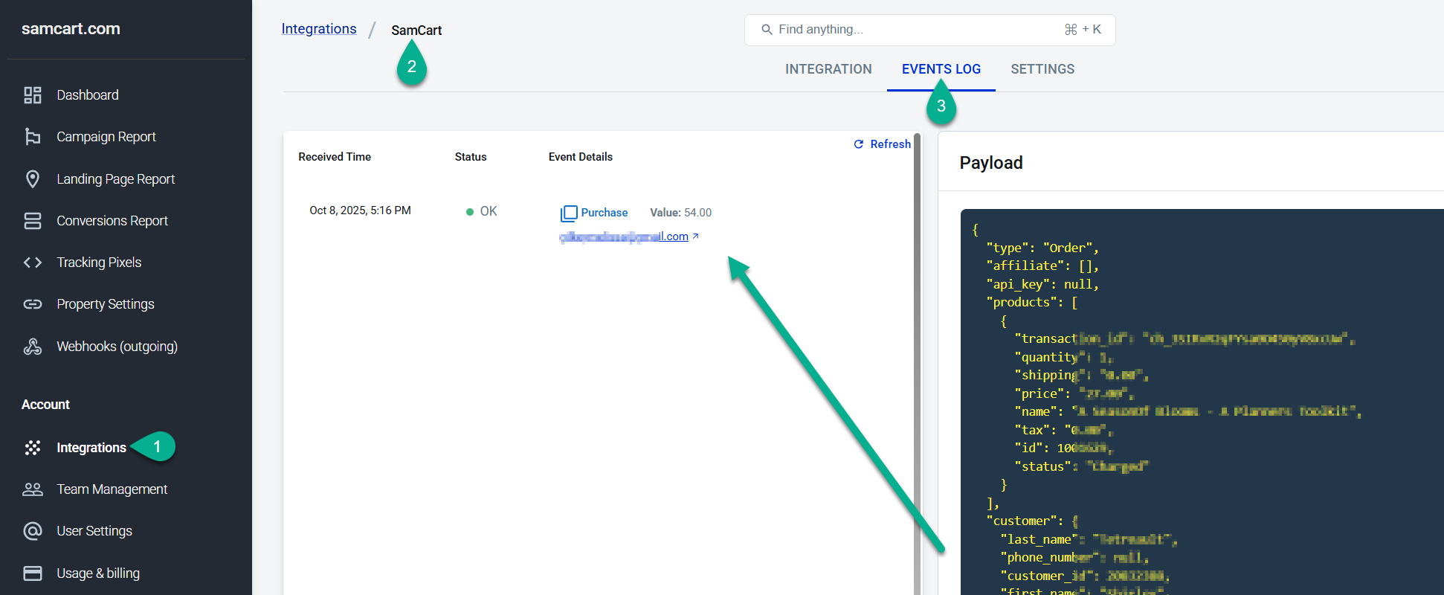Screen dimensions: 1444x595
Task: Click the Campaign Report flag icon
Action: click(x=33, y=137)
